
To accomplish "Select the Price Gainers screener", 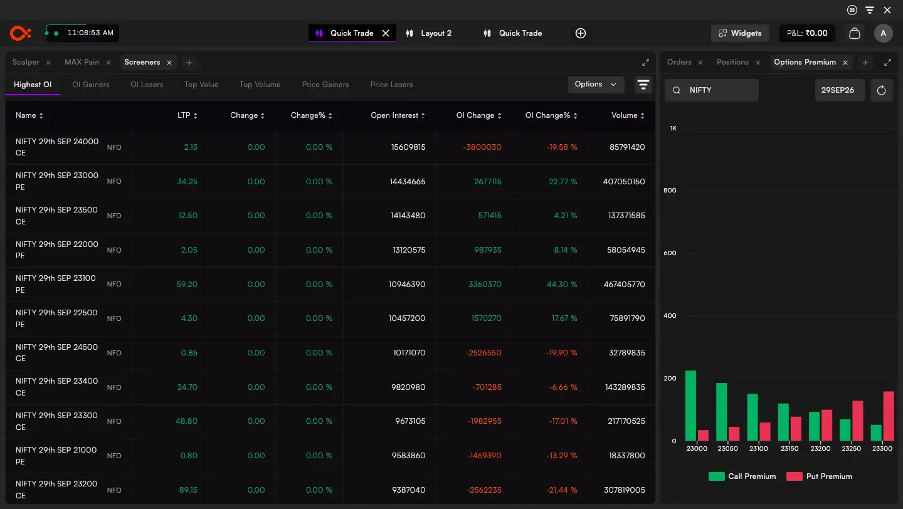I will click(325, 85).
